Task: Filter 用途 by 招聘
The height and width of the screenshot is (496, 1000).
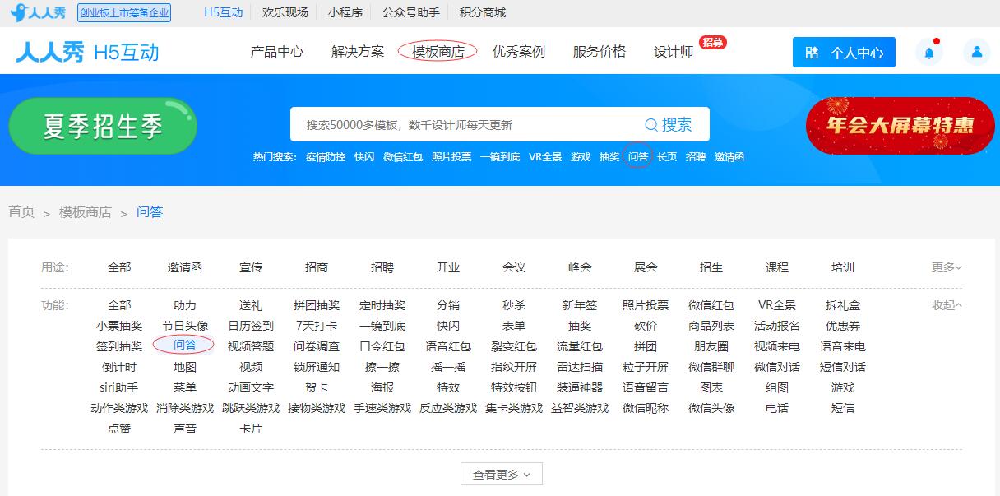Action: pos(382,267)
